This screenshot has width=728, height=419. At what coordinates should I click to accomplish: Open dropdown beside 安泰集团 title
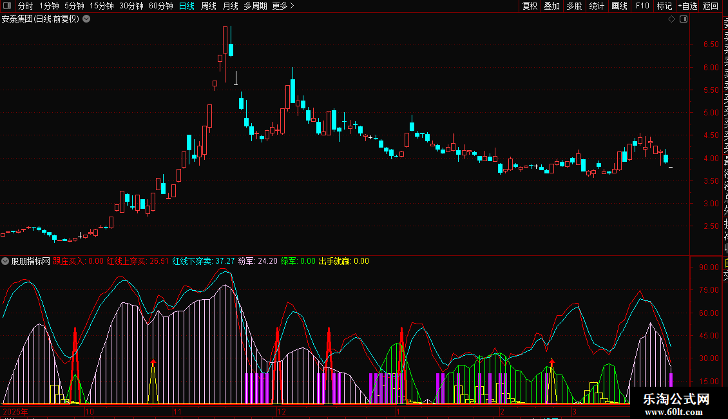[x=86, y=19]
